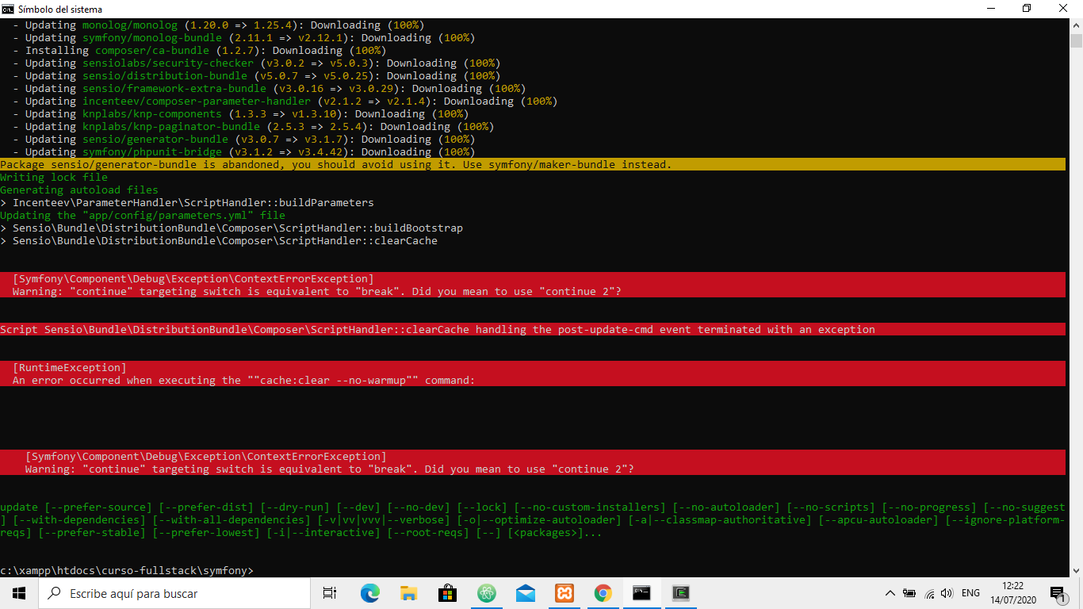Open the Atom editor taskbar icon
The width and height of the screenshot is (1083, 609).
pyautogui.click(x=486, y=593)
